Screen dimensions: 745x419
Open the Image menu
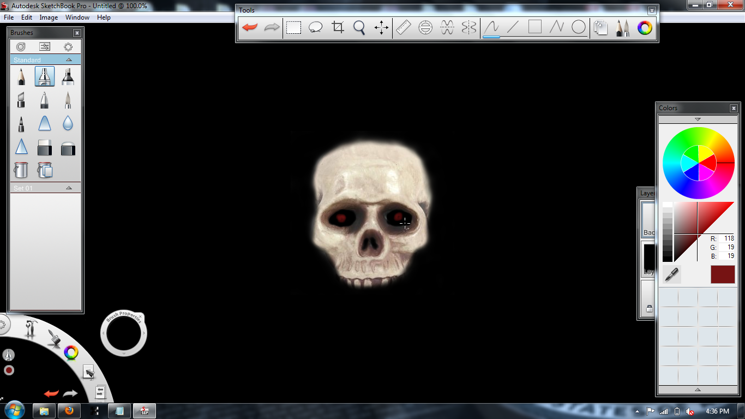(x=49, y=17)
